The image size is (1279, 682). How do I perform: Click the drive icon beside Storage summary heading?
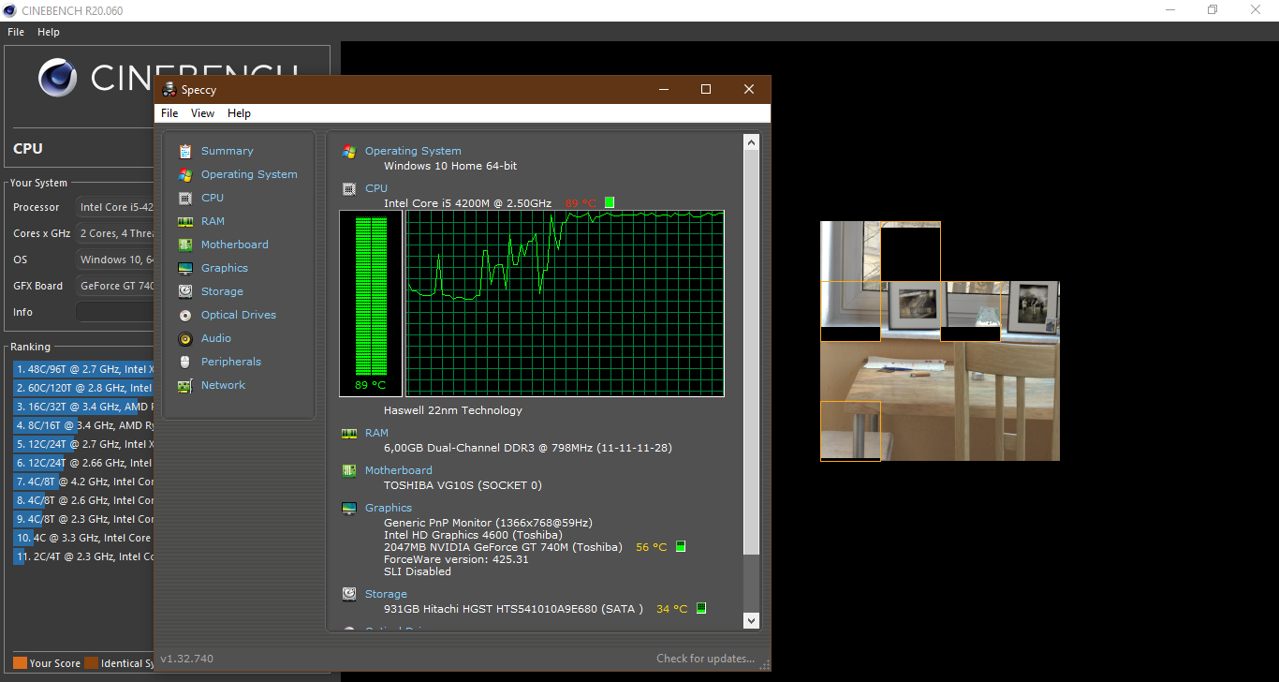349,593
